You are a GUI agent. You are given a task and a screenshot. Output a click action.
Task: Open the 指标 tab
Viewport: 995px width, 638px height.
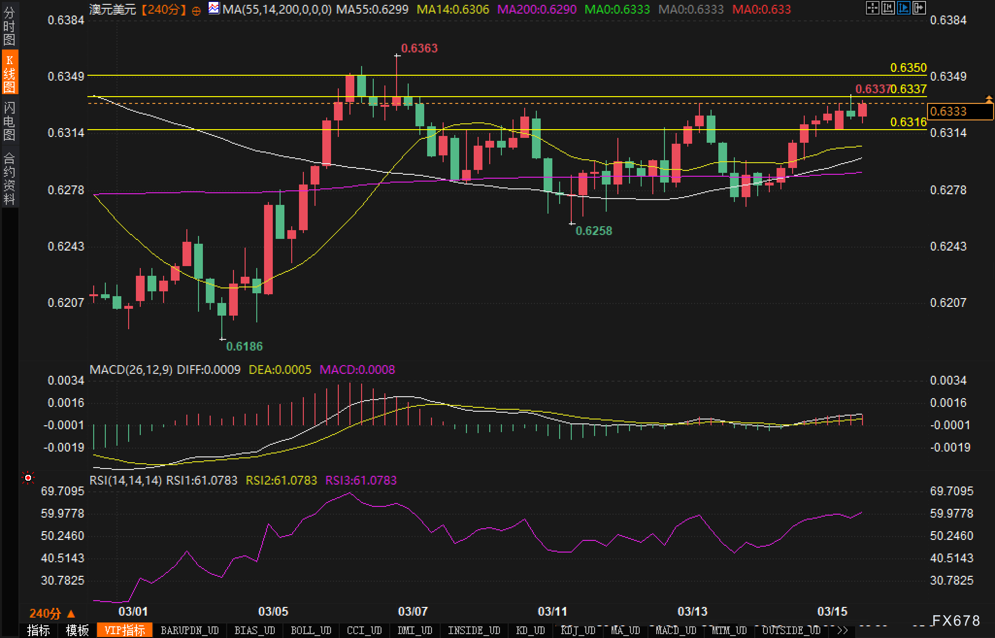coord(38,630)
